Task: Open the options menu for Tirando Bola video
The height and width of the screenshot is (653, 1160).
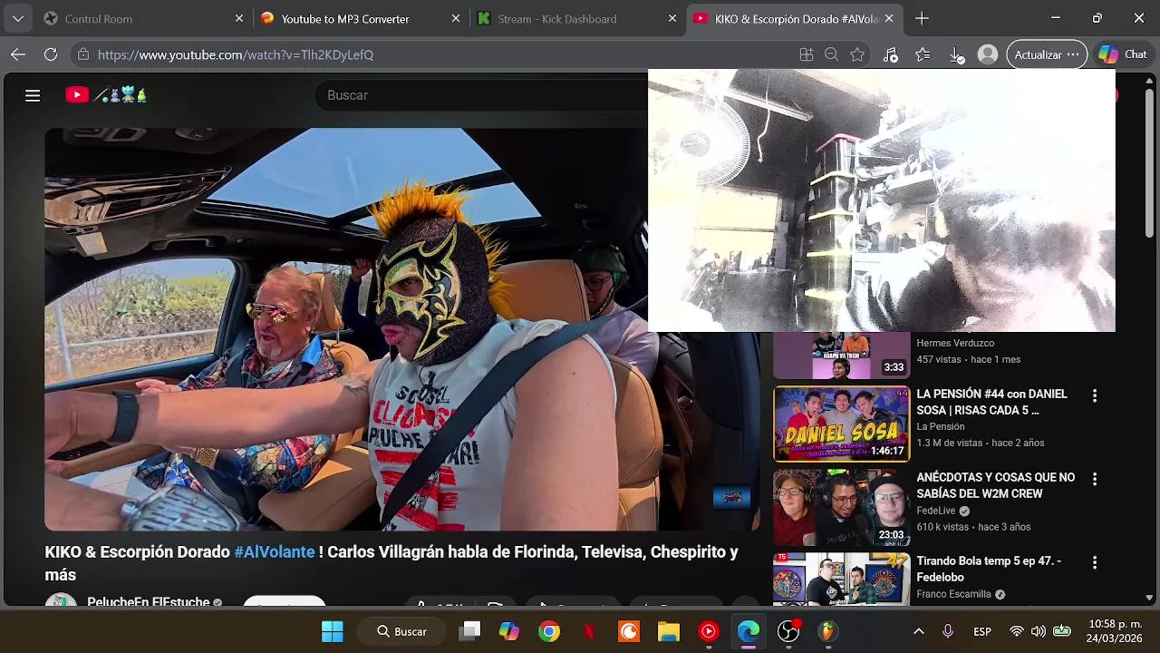Action: [x=1095, y=562]
